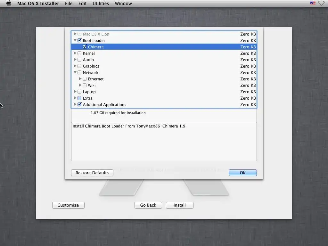This screenshot has height=246, width=328.
Task: Expand the Kernel group
Action: click(75, 53)
